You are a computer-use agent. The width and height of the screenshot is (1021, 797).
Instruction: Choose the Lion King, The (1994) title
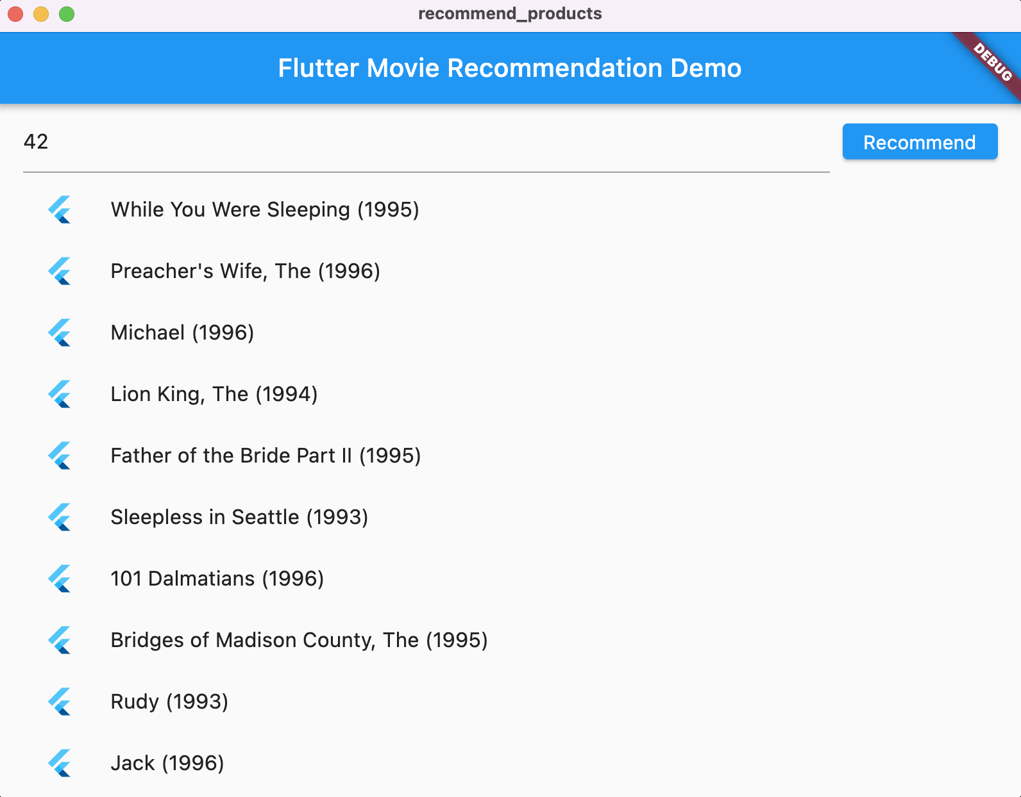214,394
